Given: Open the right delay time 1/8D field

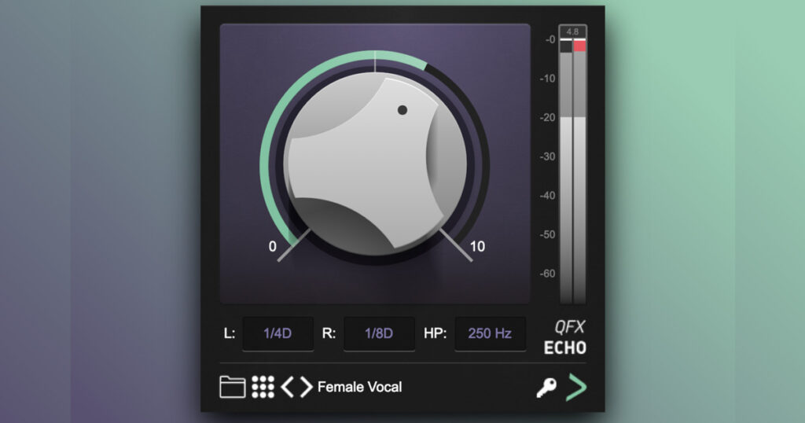Looking at the screenshot, I should [379, 333].
